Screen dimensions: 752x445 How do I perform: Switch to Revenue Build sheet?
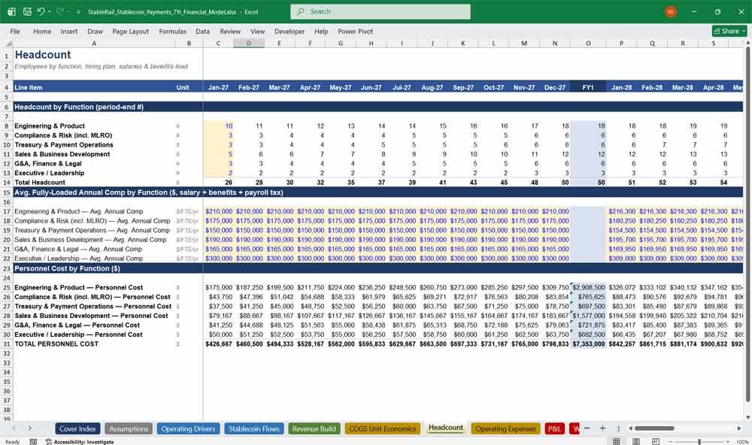[x=314, y=428]
